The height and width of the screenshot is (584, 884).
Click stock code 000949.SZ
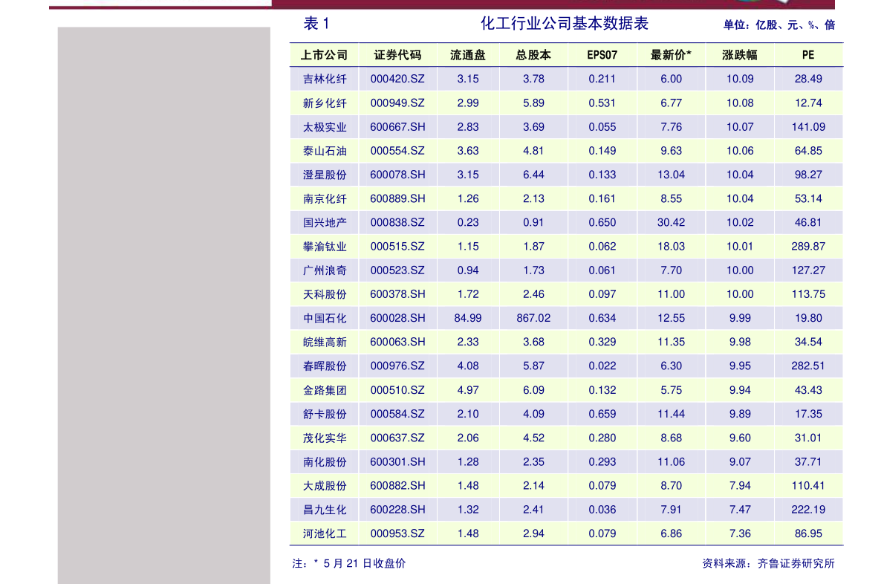[397, 103]
